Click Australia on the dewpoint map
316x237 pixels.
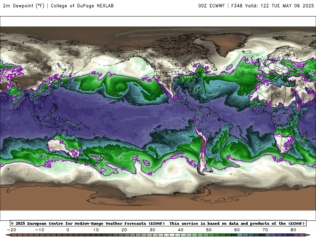pos(64,145)
